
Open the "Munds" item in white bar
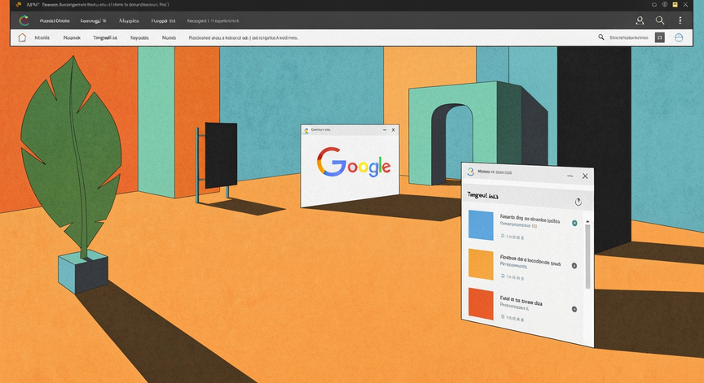[x=169, y=37]
